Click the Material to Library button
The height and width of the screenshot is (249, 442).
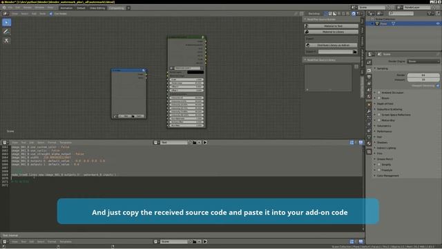(331, 32)
